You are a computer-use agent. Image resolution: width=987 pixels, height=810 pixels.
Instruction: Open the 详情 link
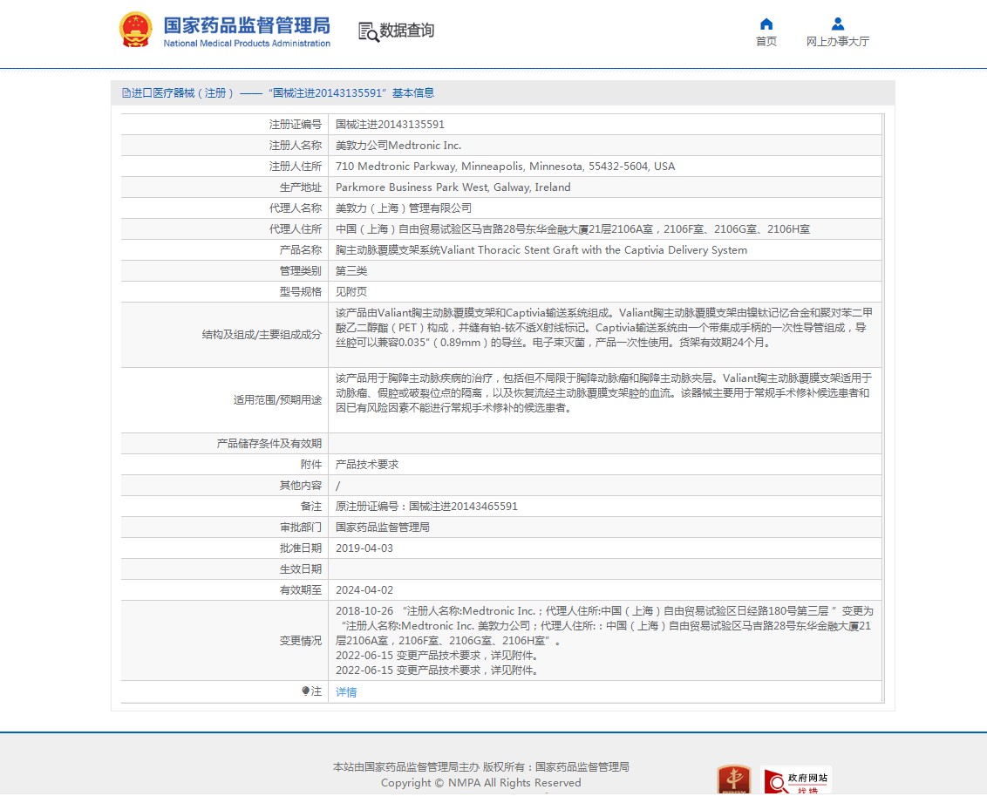pyautogui.click(x=346, y=691)
